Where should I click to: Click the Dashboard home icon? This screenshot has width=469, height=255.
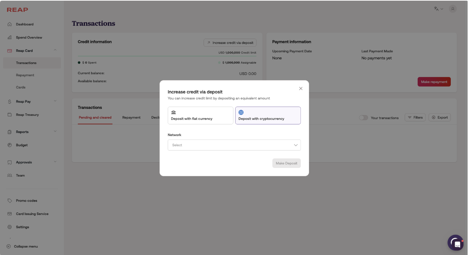coord(10,24)
